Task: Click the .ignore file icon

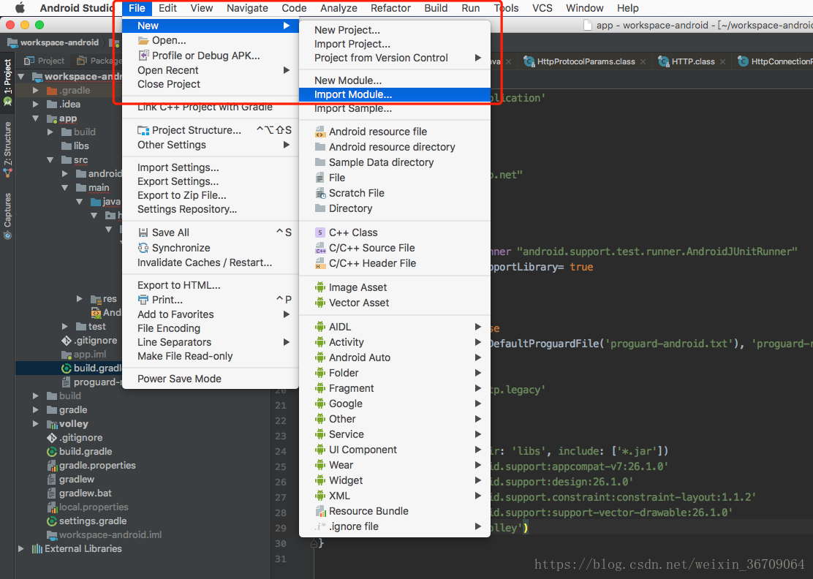Action: tap(320, 526)
